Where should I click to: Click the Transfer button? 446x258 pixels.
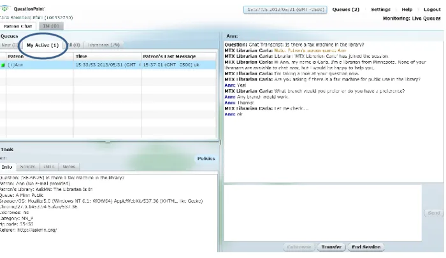(x=331, y=247)
